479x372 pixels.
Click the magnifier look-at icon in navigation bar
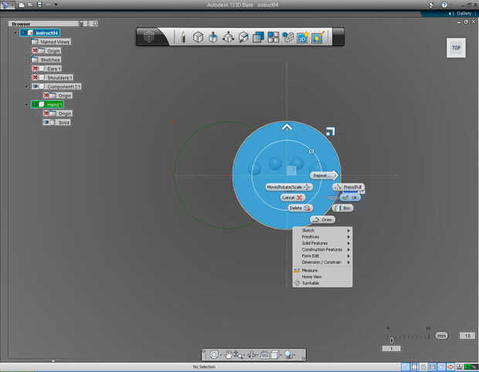coord(287,354)
